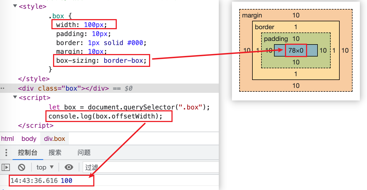367x190 pixels.
Task: Collapse the style element triangle
Action: (x=15, y=6)
